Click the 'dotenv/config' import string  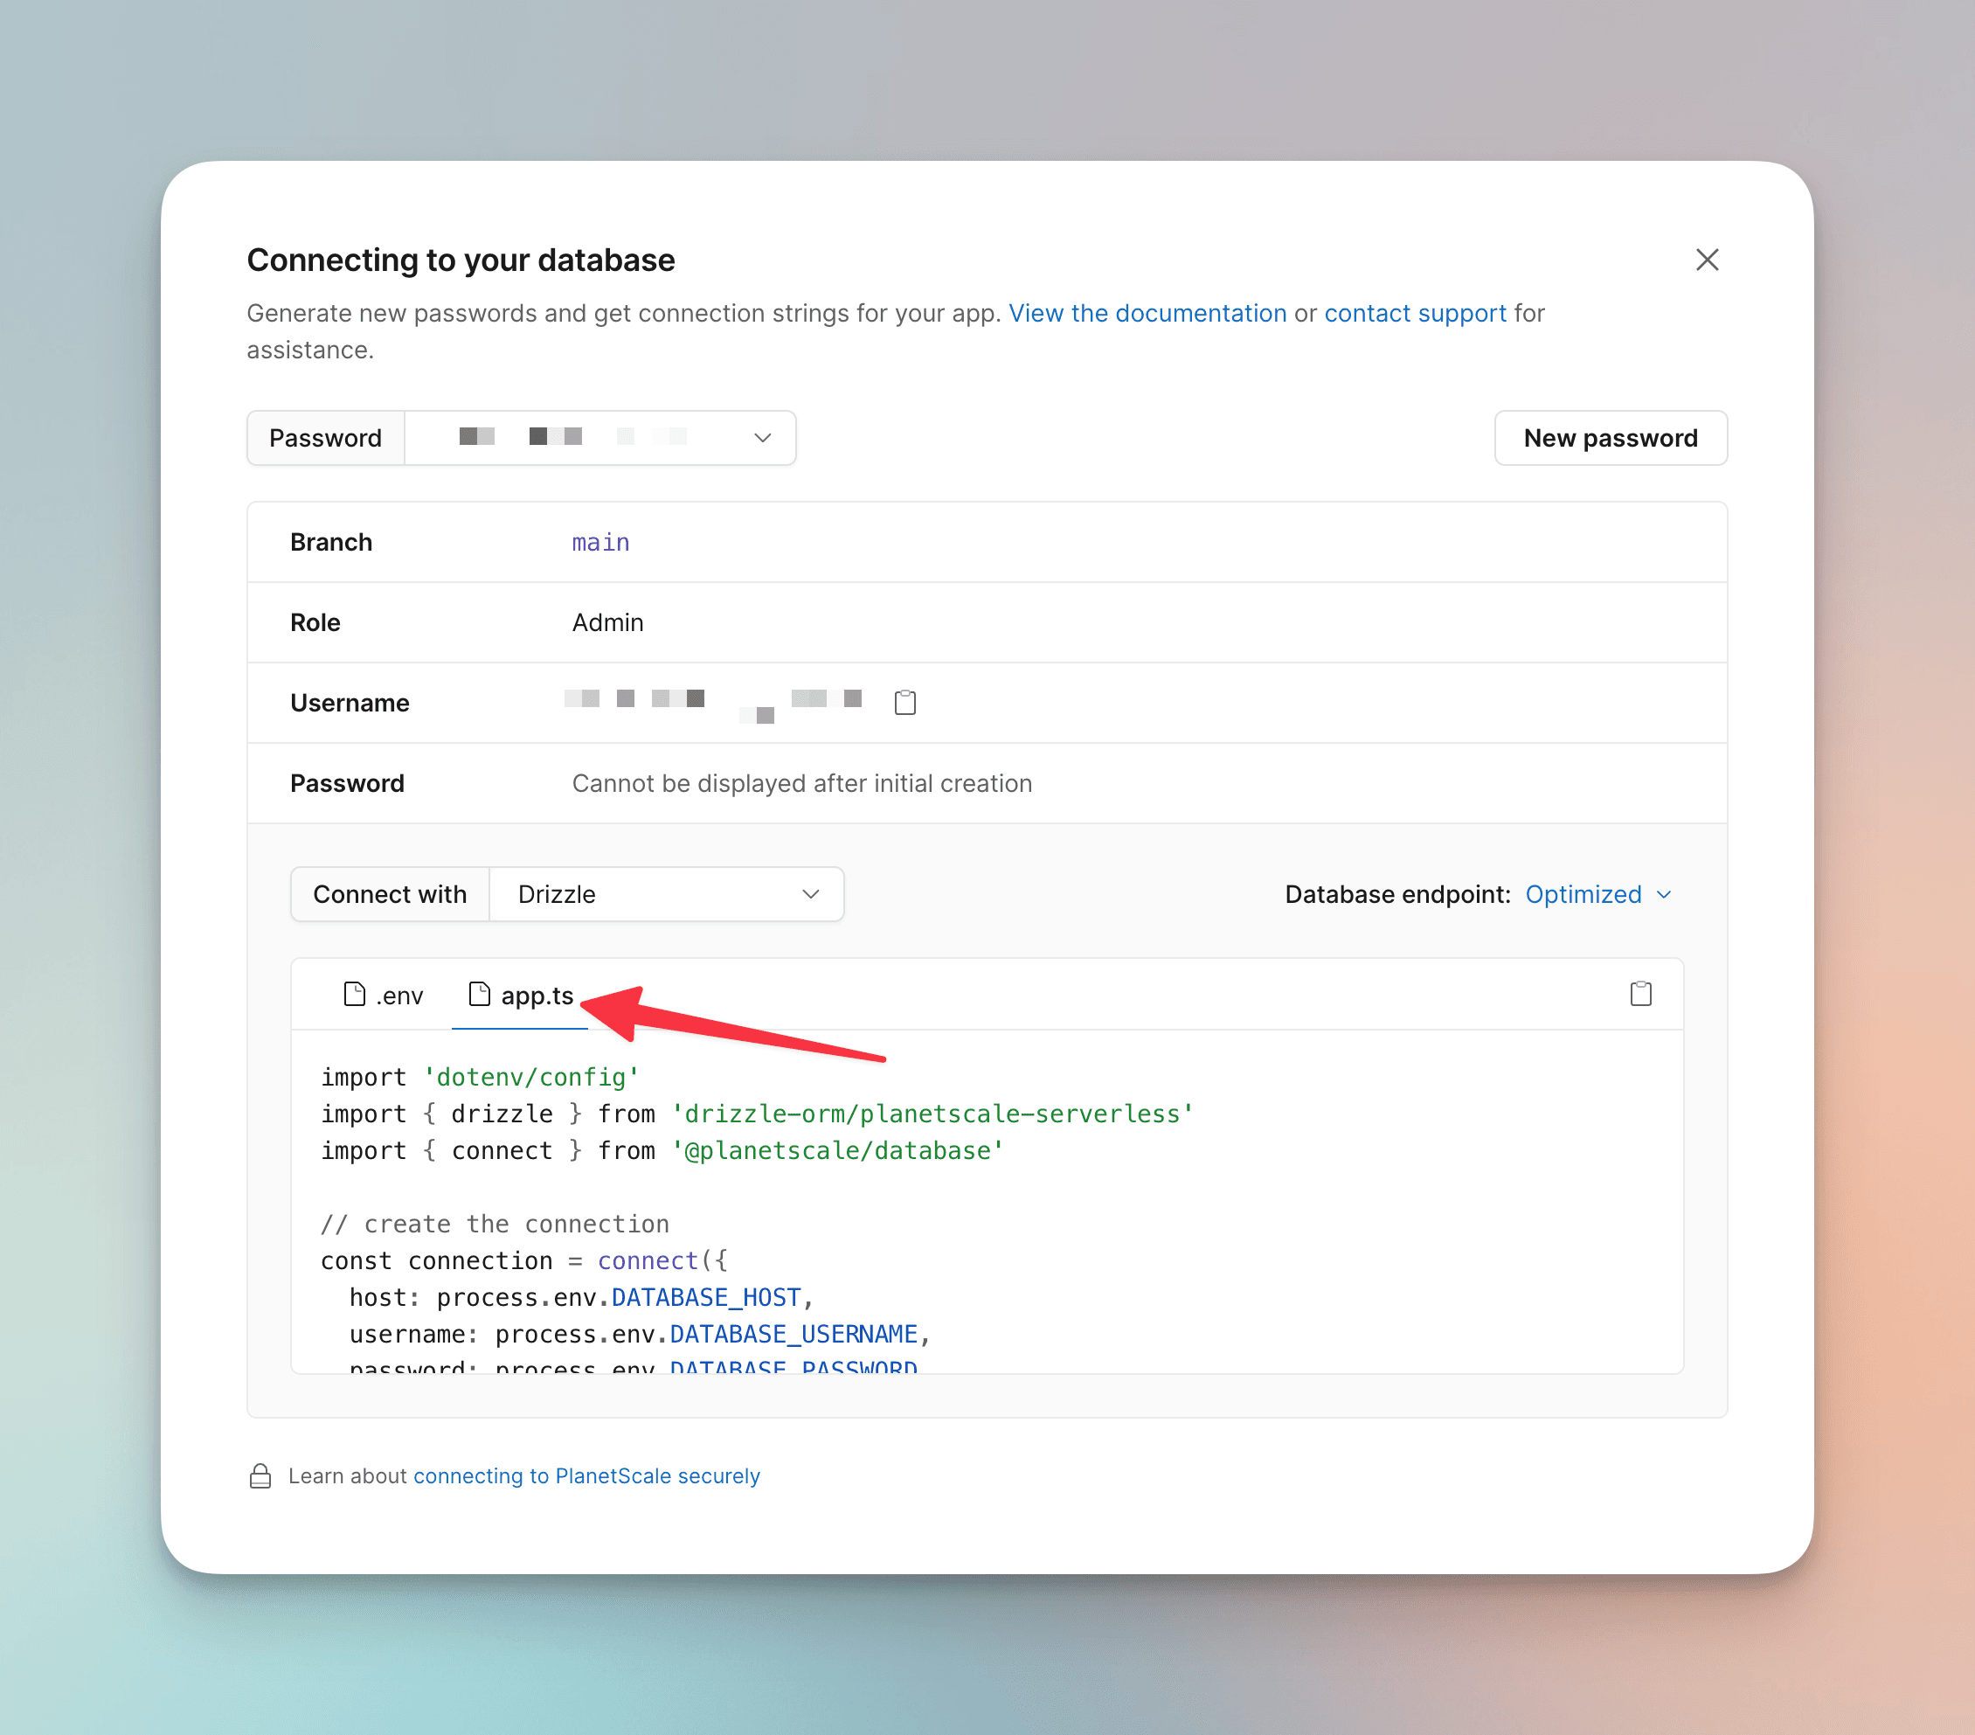click(x=530, y=1077)
